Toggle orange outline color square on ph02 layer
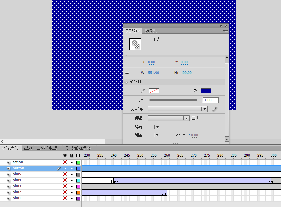 78,192
